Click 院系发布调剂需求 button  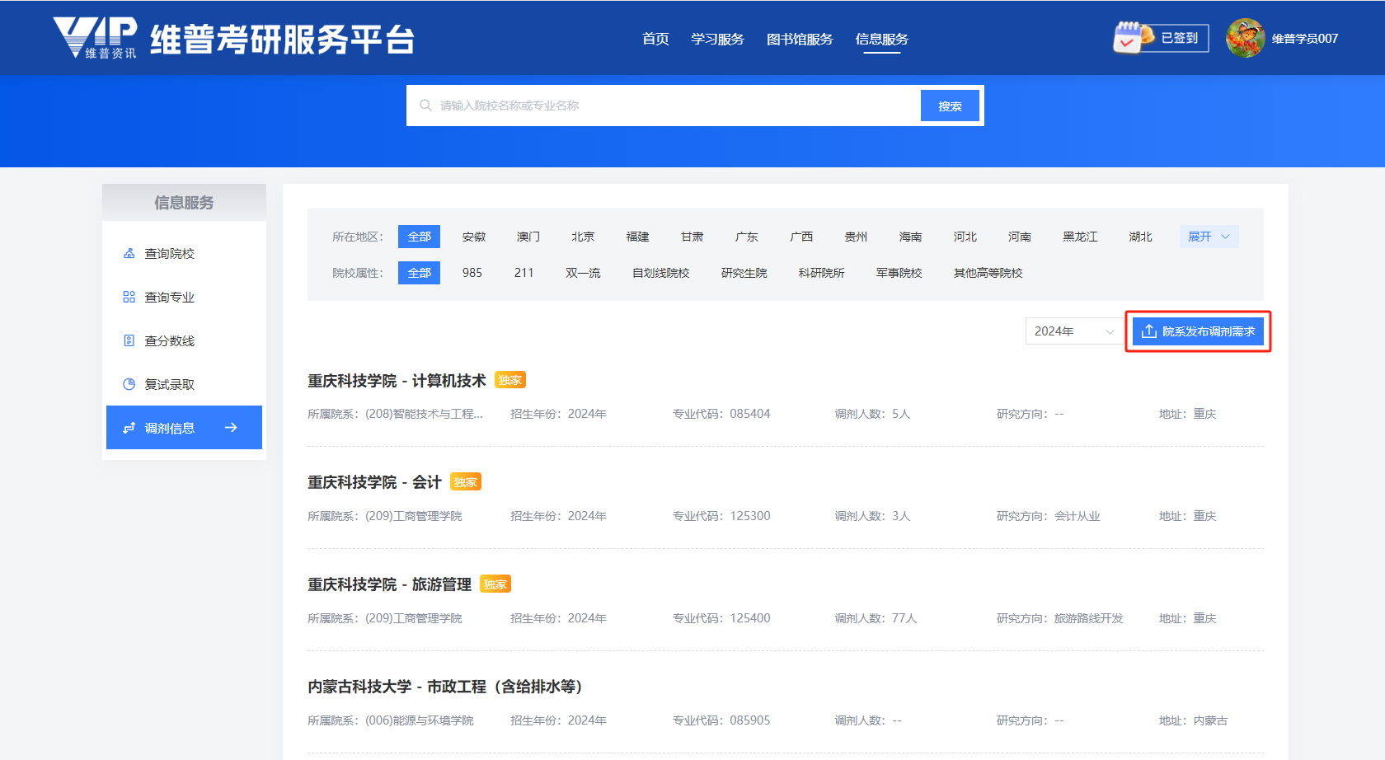pos(1198,331)
